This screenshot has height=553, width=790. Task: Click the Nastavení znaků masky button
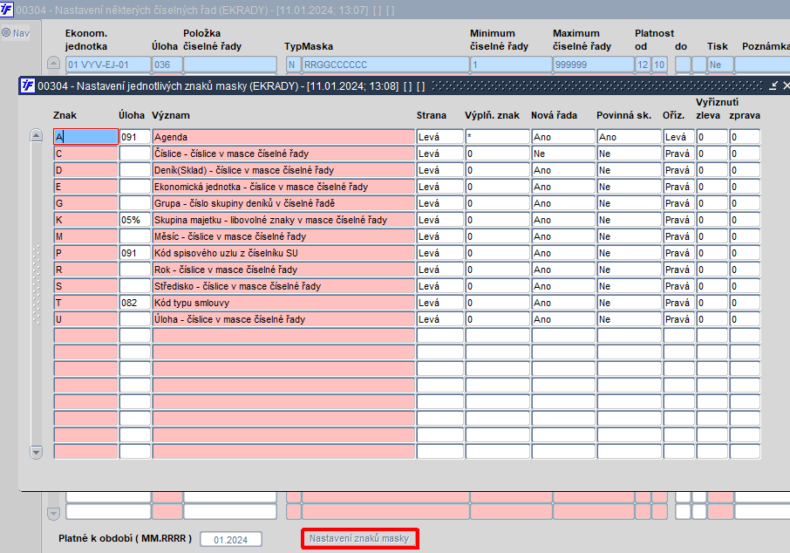click(360, 538)
